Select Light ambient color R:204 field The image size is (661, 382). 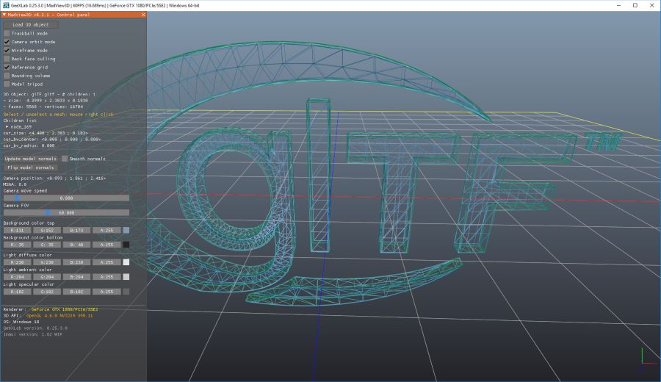pyautogui.click(x=18, y=277)
